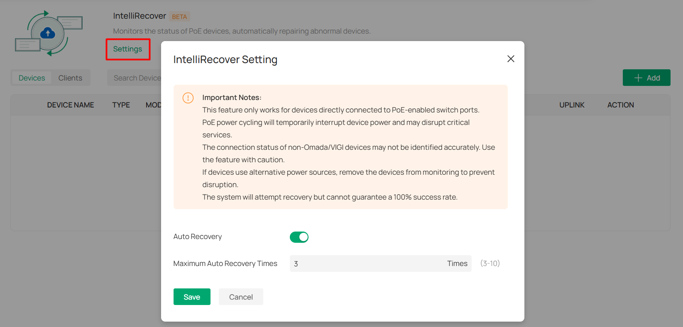This screenshot has width=683, height=327.
Task: Click the Important Notes heading
Action: pyautogui.click(x=232, y=98)
